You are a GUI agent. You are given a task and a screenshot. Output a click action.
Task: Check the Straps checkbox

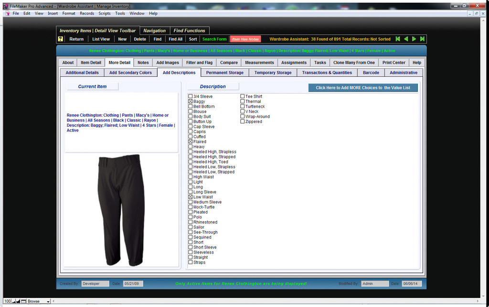coord(190,263)
